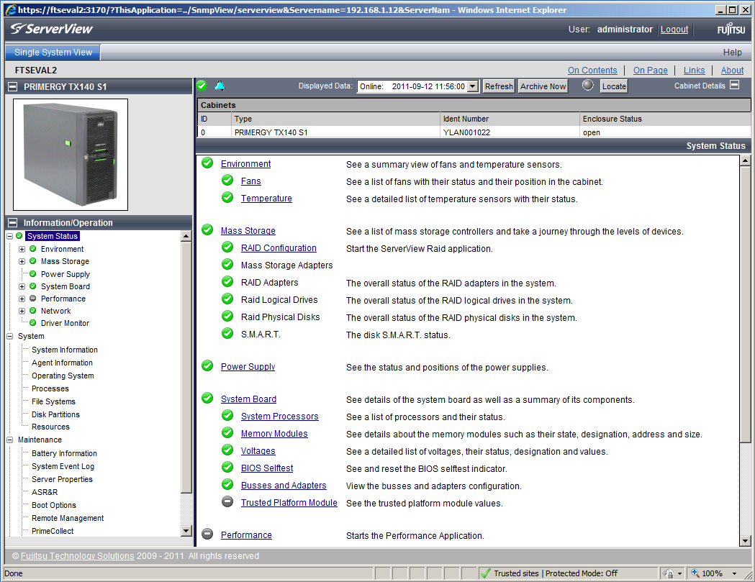755x582 pixels.
Task: Click the PRIMERGY server image thumbnail
Action: click(71, 155)
